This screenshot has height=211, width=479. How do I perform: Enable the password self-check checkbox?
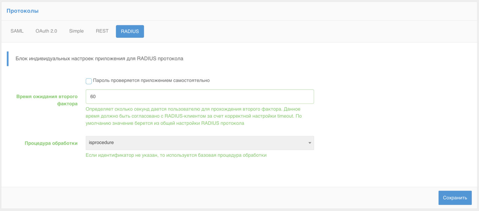pos(89,81)
